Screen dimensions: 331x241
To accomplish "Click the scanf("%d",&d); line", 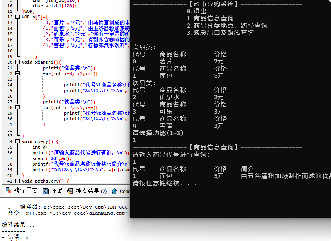I will [52, 158].
